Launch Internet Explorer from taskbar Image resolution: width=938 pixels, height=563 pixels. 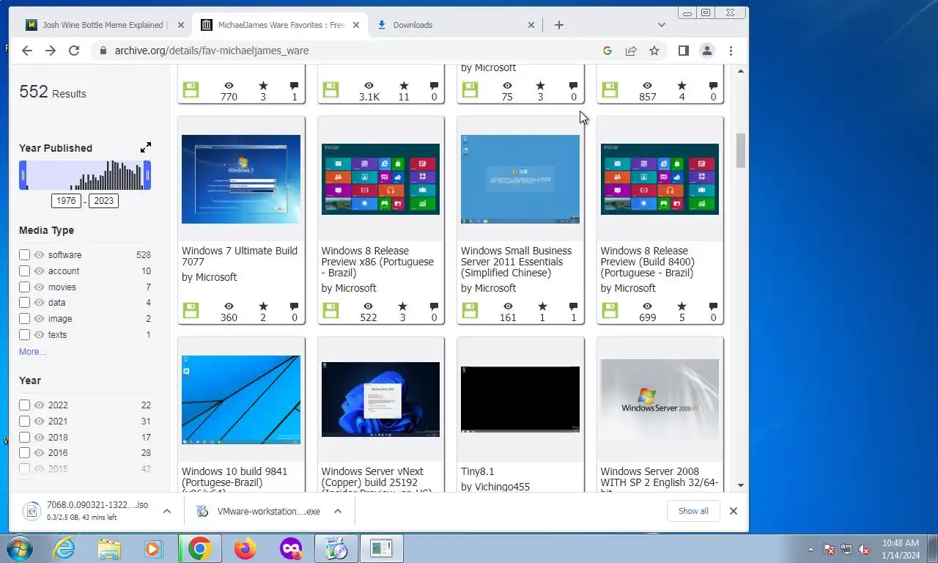(64, 548)
